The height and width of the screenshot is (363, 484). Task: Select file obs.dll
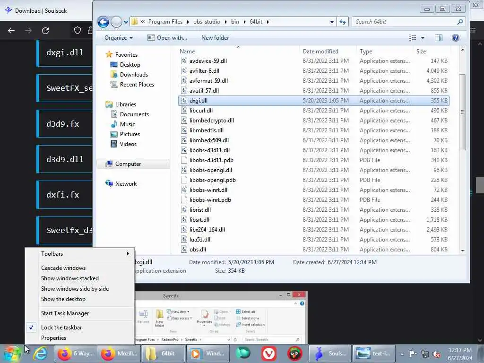point(314,250)
